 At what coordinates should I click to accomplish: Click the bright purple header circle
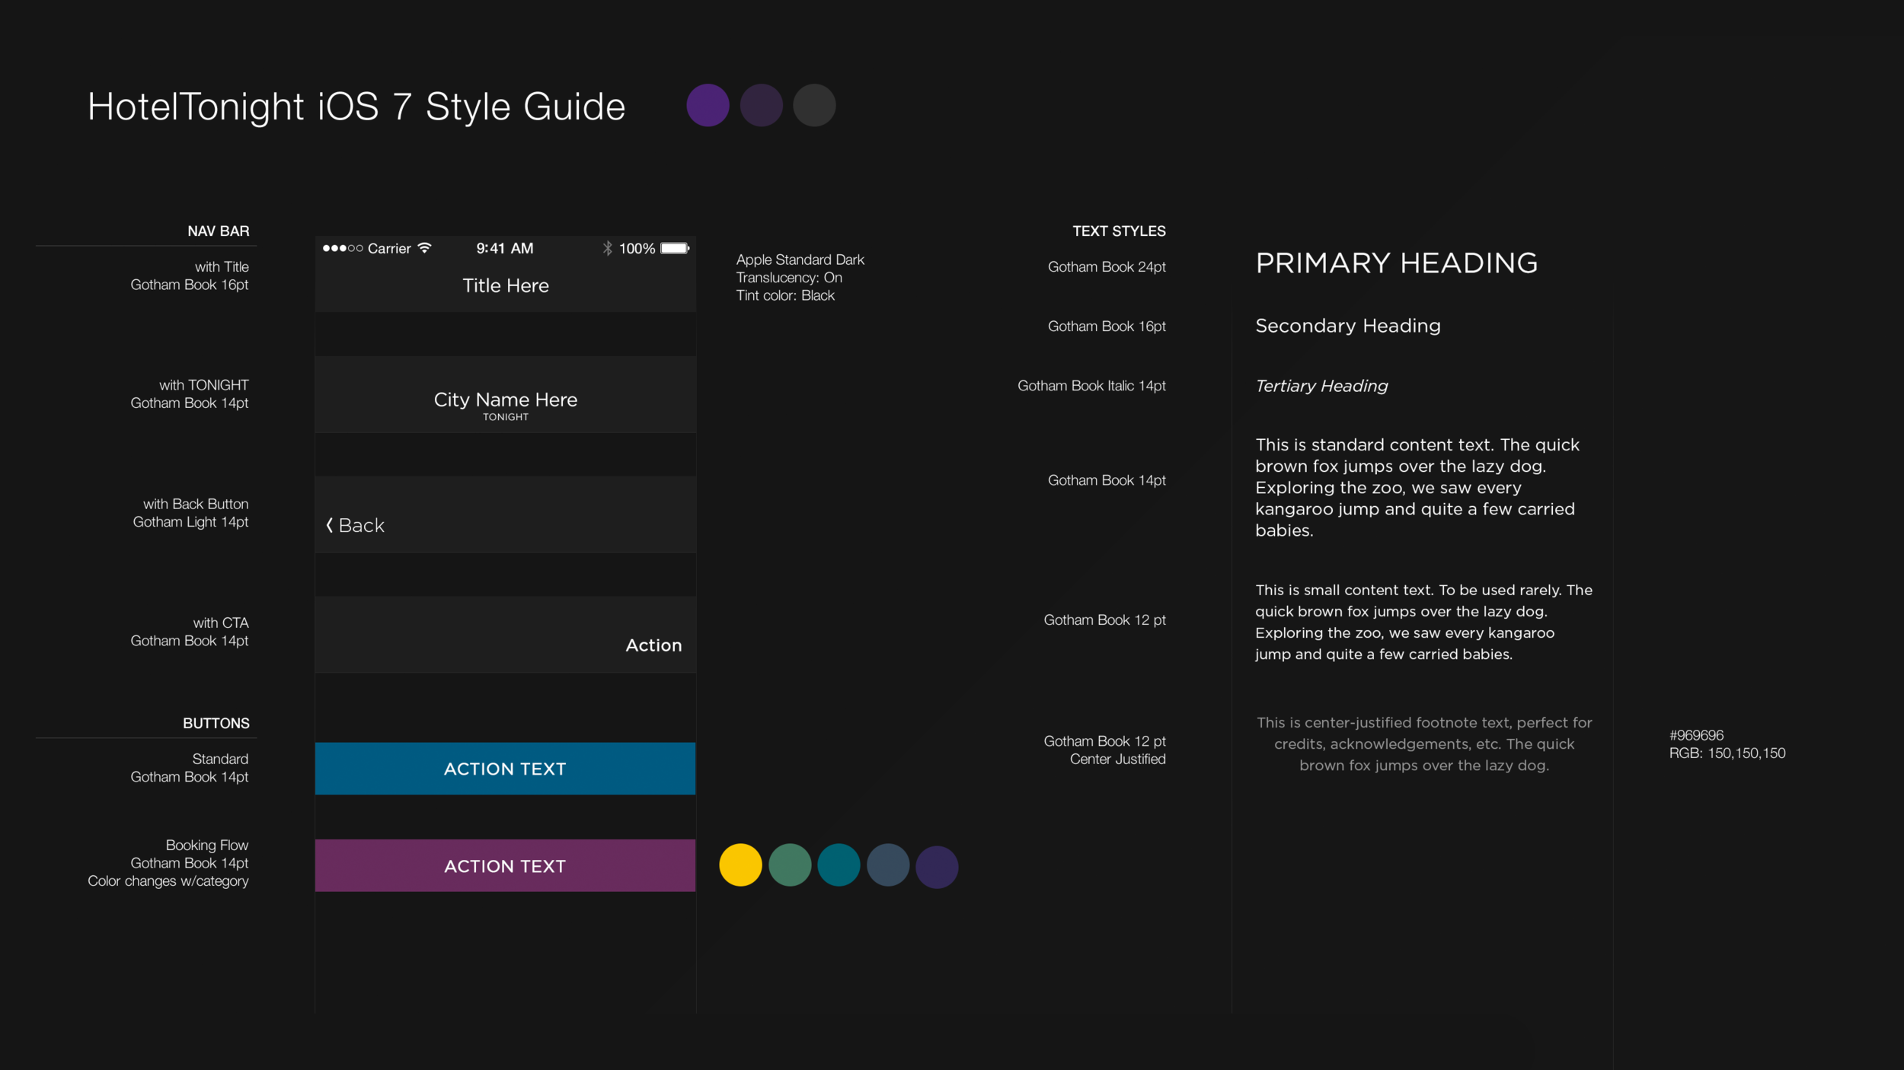(708, 105)
